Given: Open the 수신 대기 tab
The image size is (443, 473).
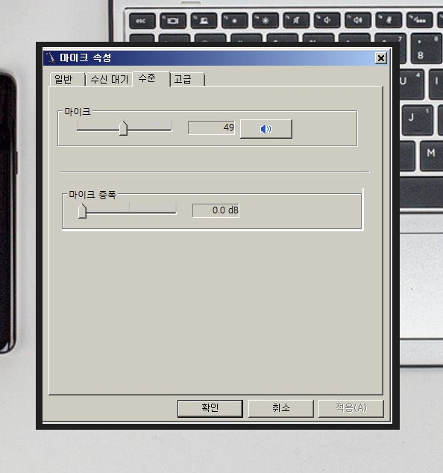Looking at the screenshot, I should click(109, 80).
